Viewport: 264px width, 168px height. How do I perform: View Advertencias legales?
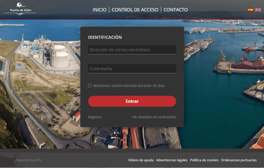coord(172,160)
